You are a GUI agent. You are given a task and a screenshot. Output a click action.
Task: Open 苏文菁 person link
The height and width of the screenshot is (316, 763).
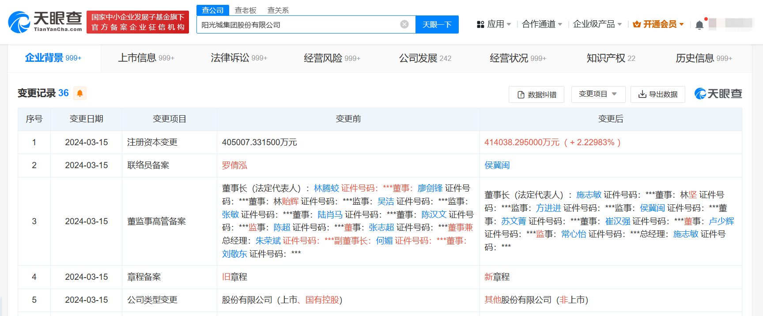514,221
